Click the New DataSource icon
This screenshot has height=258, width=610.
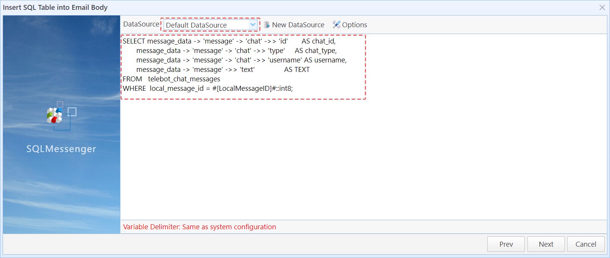tap(267, 25)
